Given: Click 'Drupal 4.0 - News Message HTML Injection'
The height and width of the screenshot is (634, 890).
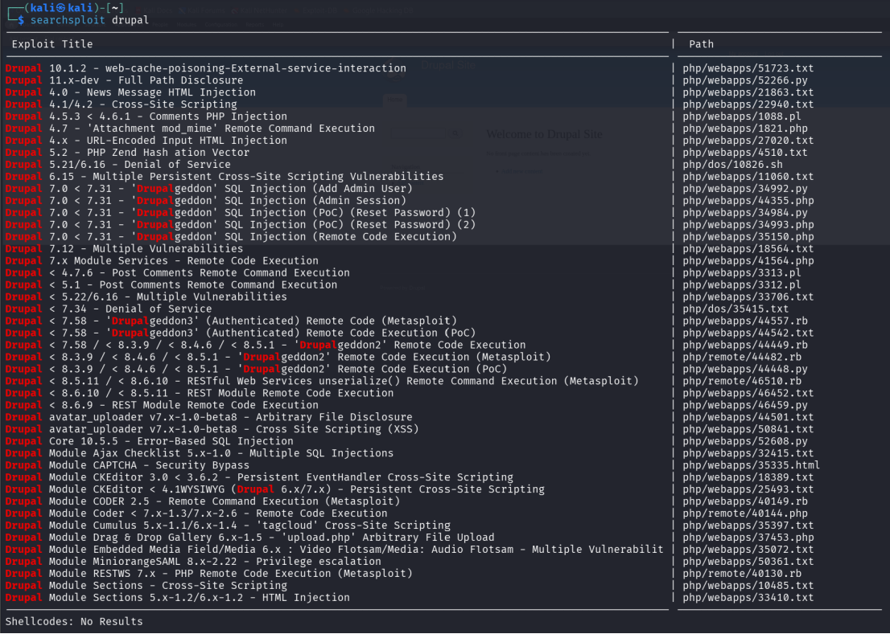Looking at the screenshot, I should (x=130, y=92).
